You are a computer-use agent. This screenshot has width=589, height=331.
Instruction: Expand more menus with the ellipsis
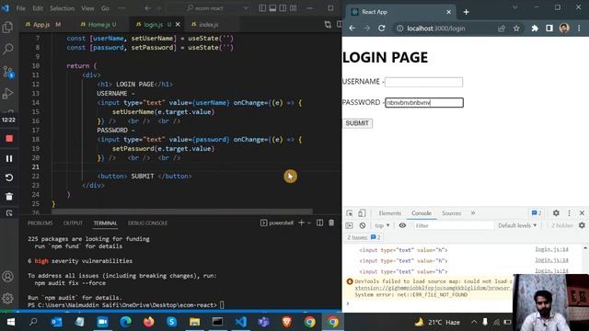pos(121,8)
